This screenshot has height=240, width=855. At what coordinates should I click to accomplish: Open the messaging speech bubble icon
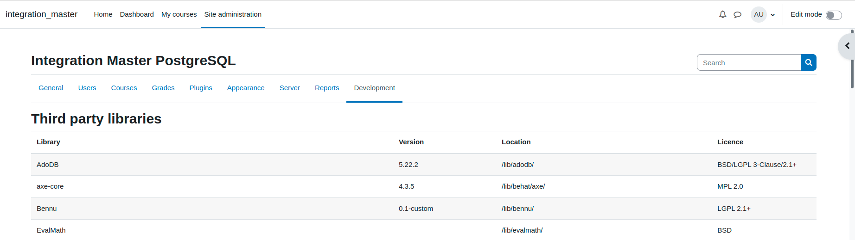[x=737, y=14]
